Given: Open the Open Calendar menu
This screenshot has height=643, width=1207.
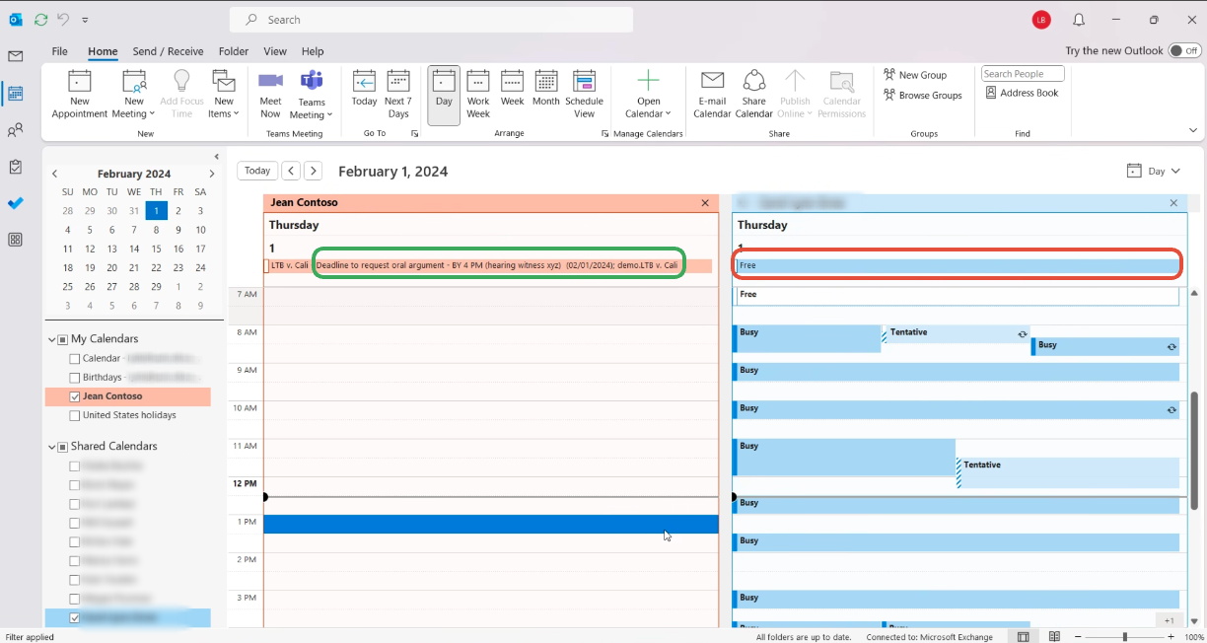Looking at the screenshot, I should pos(648,95).
